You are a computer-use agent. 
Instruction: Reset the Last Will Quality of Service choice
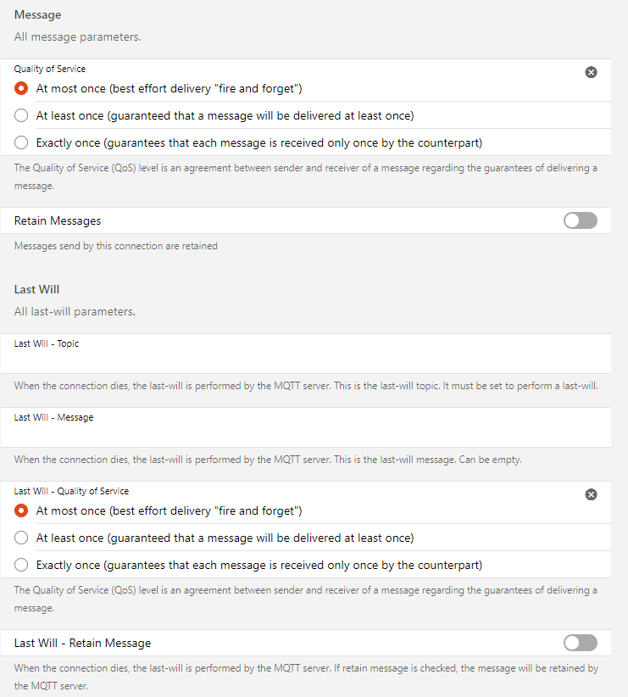coord(592,494)
